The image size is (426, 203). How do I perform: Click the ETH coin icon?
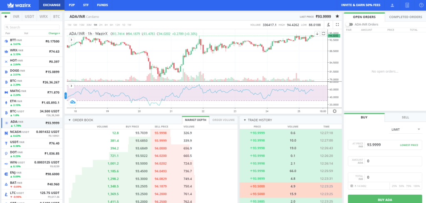click(6, 103)
